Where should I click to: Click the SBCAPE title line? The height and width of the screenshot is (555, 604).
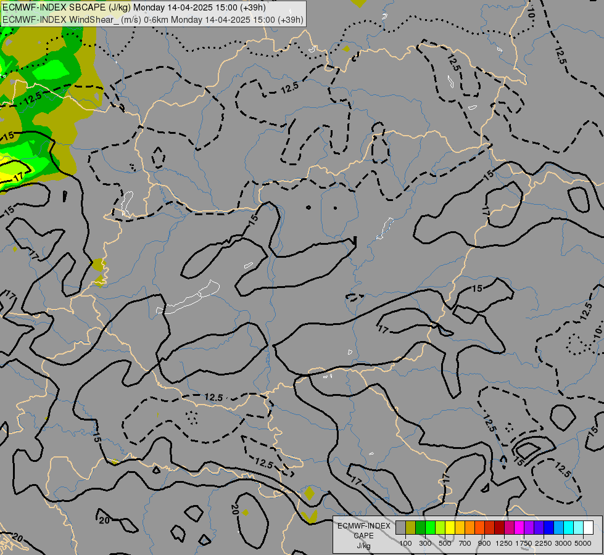(x=134, y=7)
